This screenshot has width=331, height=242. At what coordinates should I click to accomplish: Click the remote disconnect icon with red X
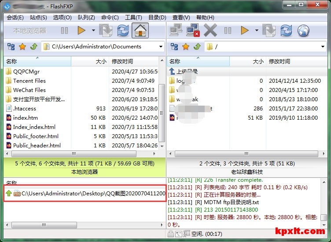tap(193, 30)
